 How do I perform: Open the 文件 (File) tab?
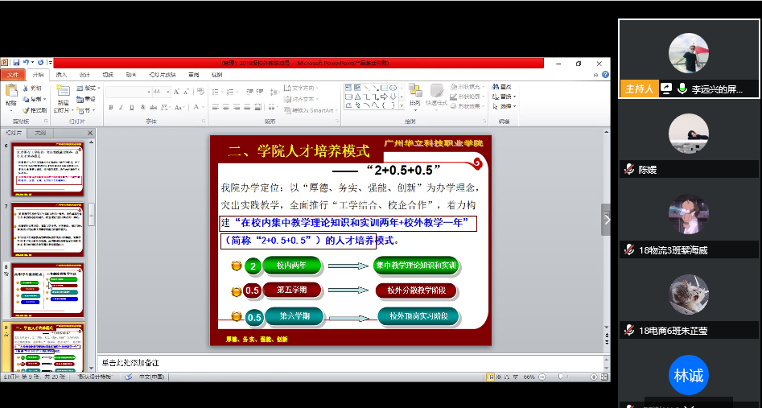click(x=13, y=74)
